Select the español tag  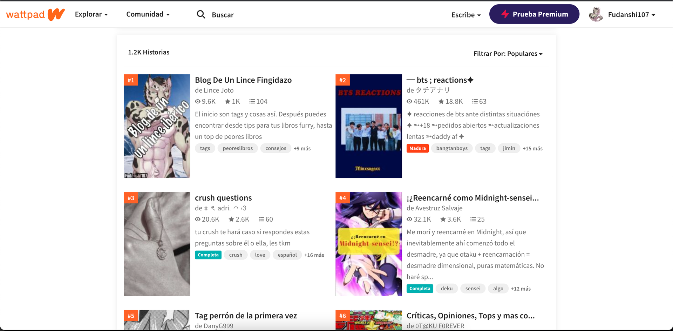(x=287, y=255)
